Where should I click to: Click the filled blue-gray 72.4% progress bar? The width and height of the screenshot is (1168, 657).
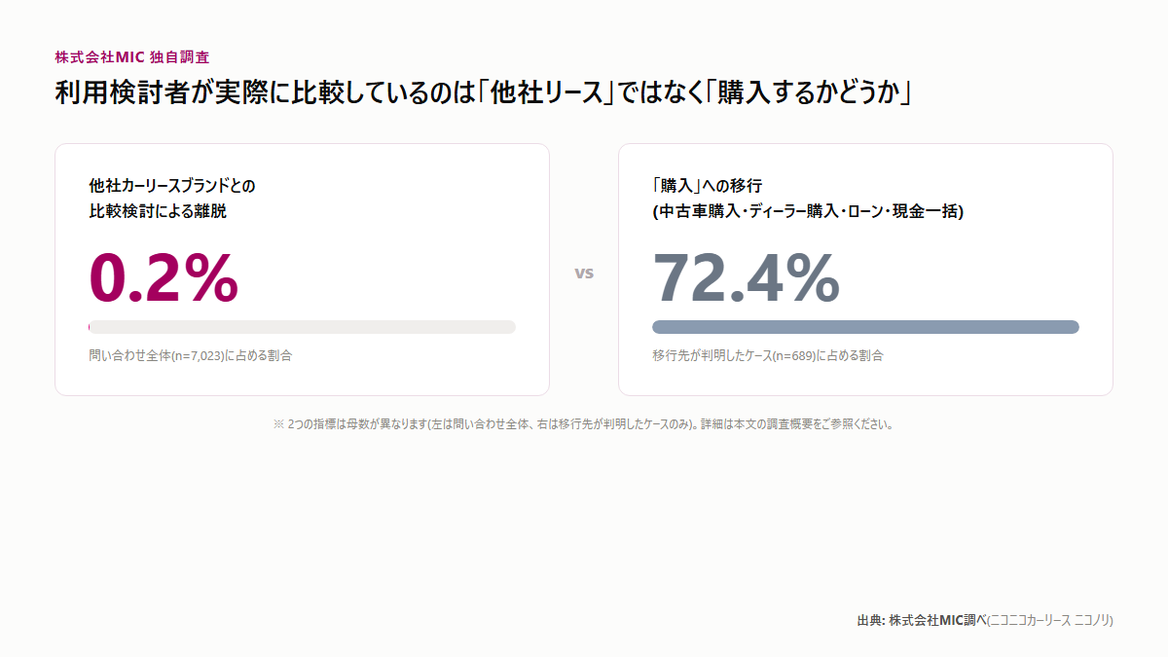pyautogui.click(x=865, y=327)
